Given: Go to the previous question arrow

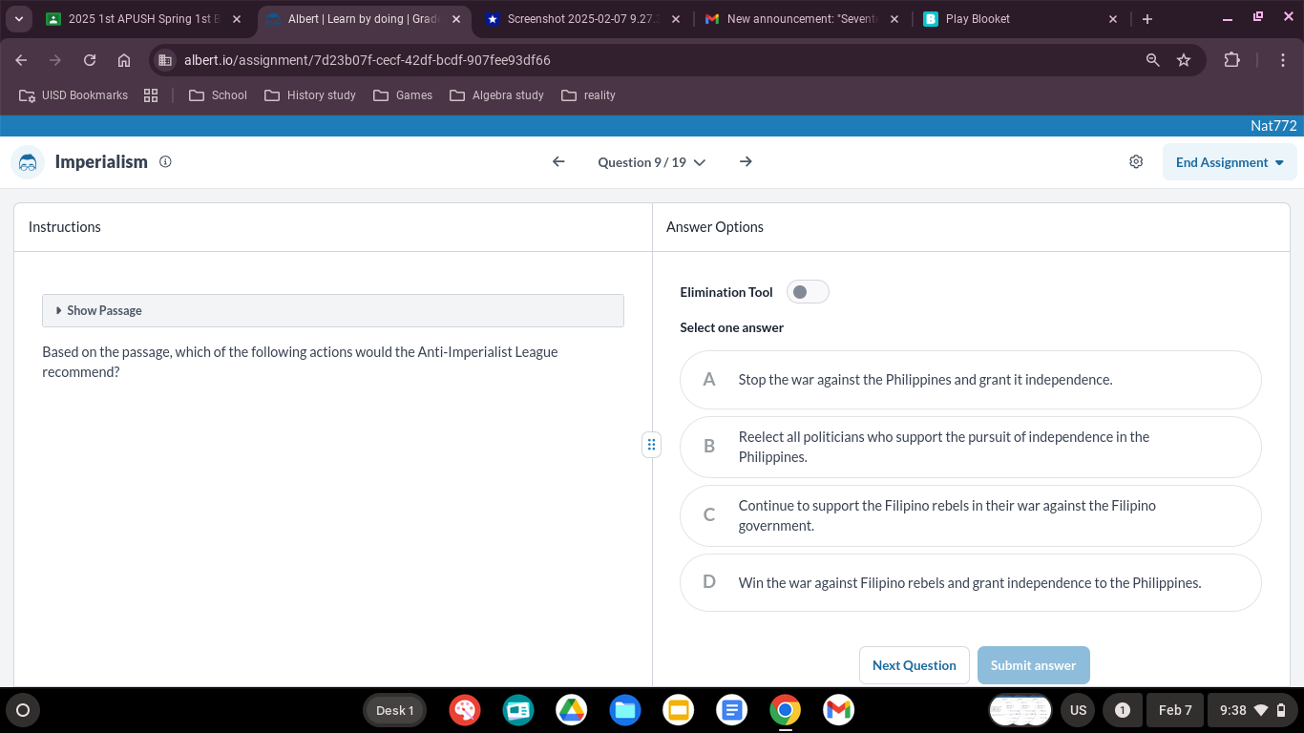Looking at the screenshot, I should [x=558, y=162].
